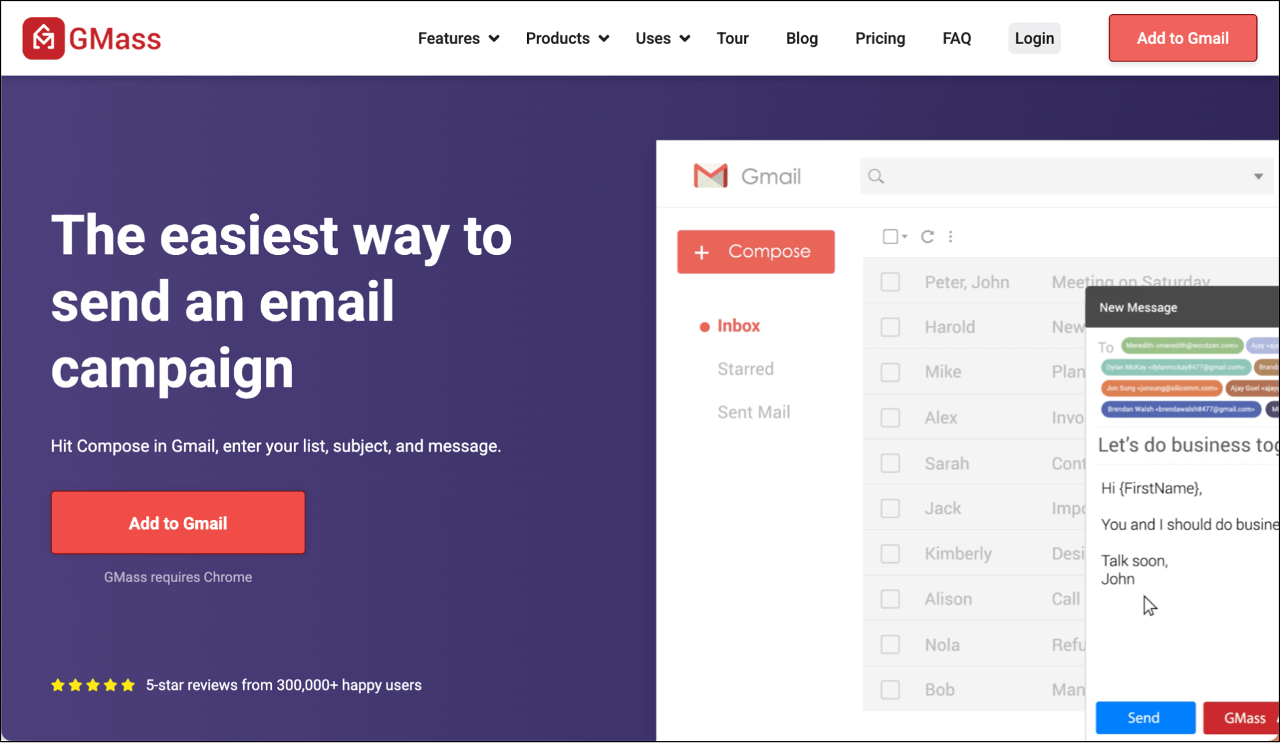This screenshot has height=743, width=1280.
Task: Click the 'Hi {FirstName},' message line
Action: (1151, 489)
